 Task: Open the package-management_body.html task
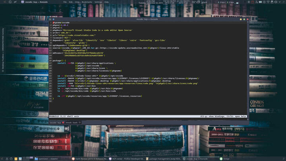tap(164, 159)
